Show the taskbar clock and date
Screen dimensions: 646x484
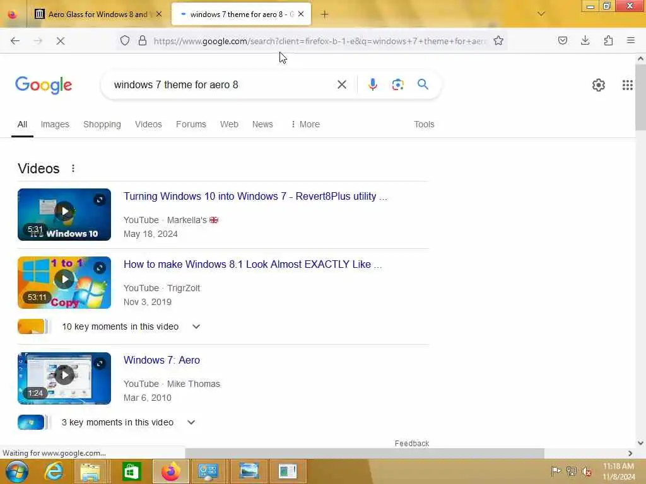click(x=619, y=471)
